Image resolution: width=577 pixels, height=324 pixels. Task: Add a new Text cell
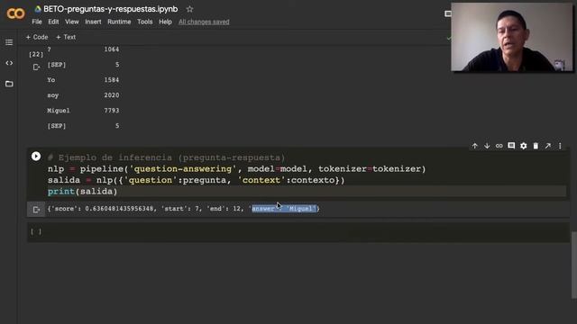[66, 37]
